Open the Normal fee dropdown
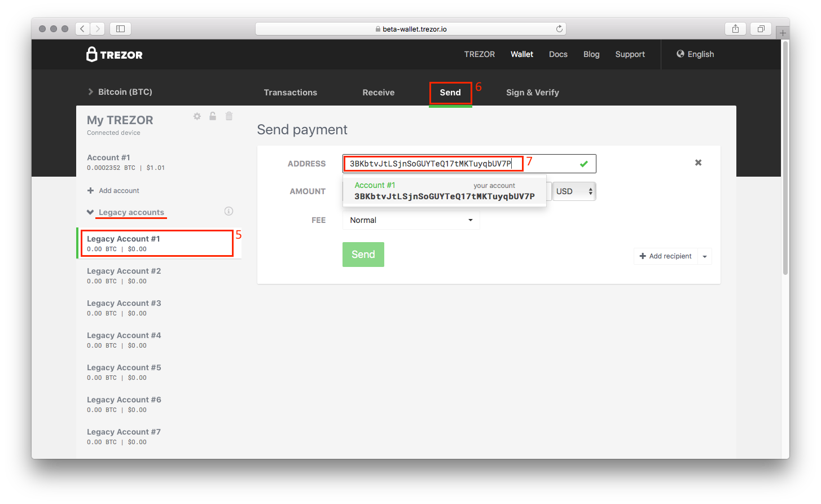This screenshot has height=504, width=821. pos(411,220)
